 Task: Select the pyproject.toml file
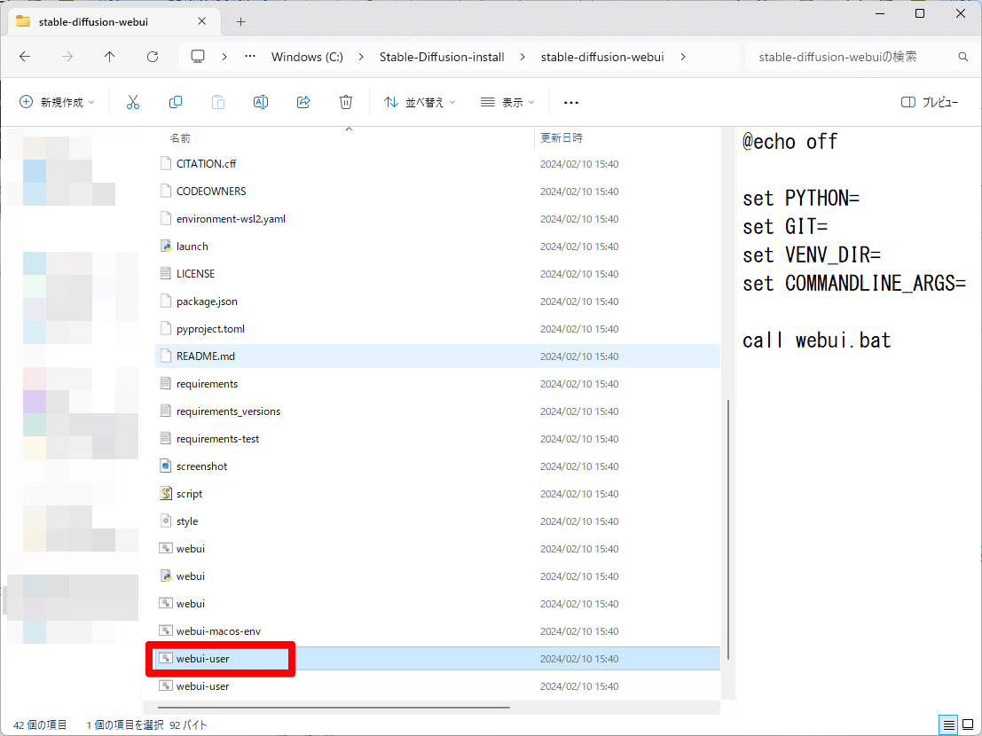coord(437,329)
